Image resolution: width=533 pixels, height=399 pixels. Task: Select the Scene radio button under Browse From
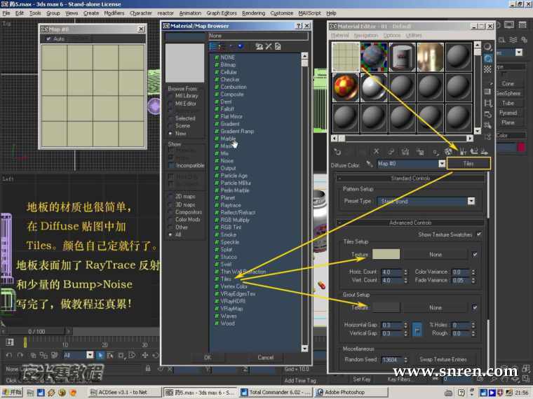pos(170,126)
